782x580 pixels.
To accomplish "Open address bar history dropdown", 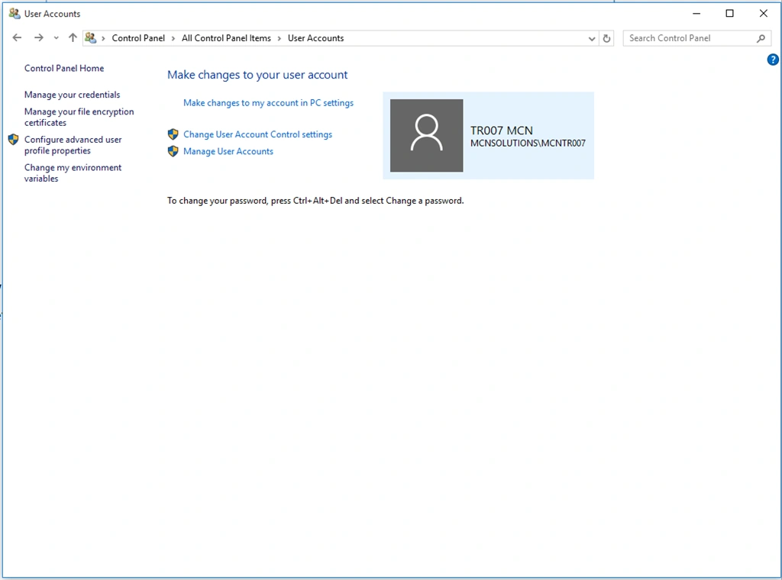I will coord(592,38).
